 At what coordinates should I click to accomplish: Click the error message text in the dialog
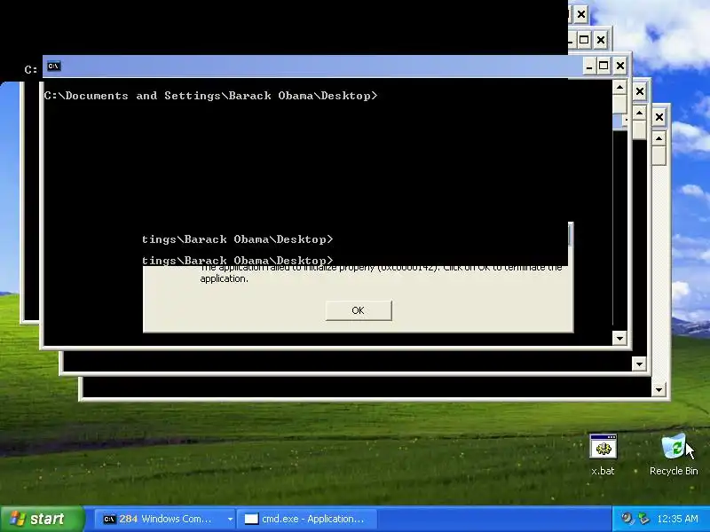click(382, 273)
